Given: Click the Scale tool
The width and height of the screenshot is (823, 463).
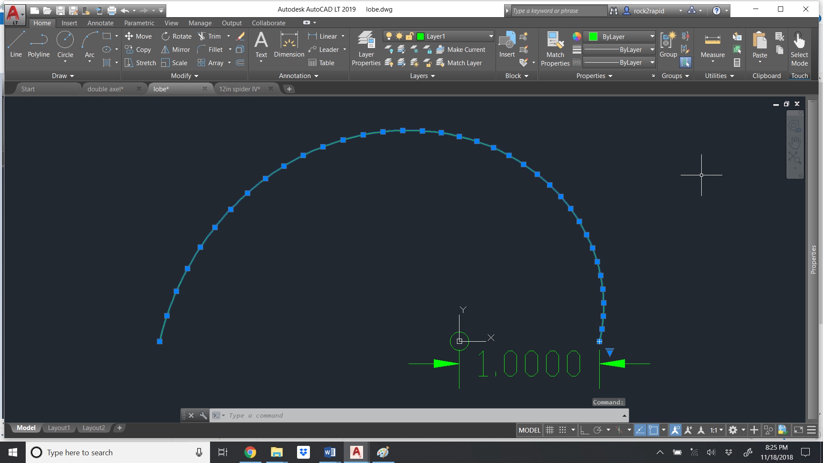Looking at the screenshot, I should 174,63.
